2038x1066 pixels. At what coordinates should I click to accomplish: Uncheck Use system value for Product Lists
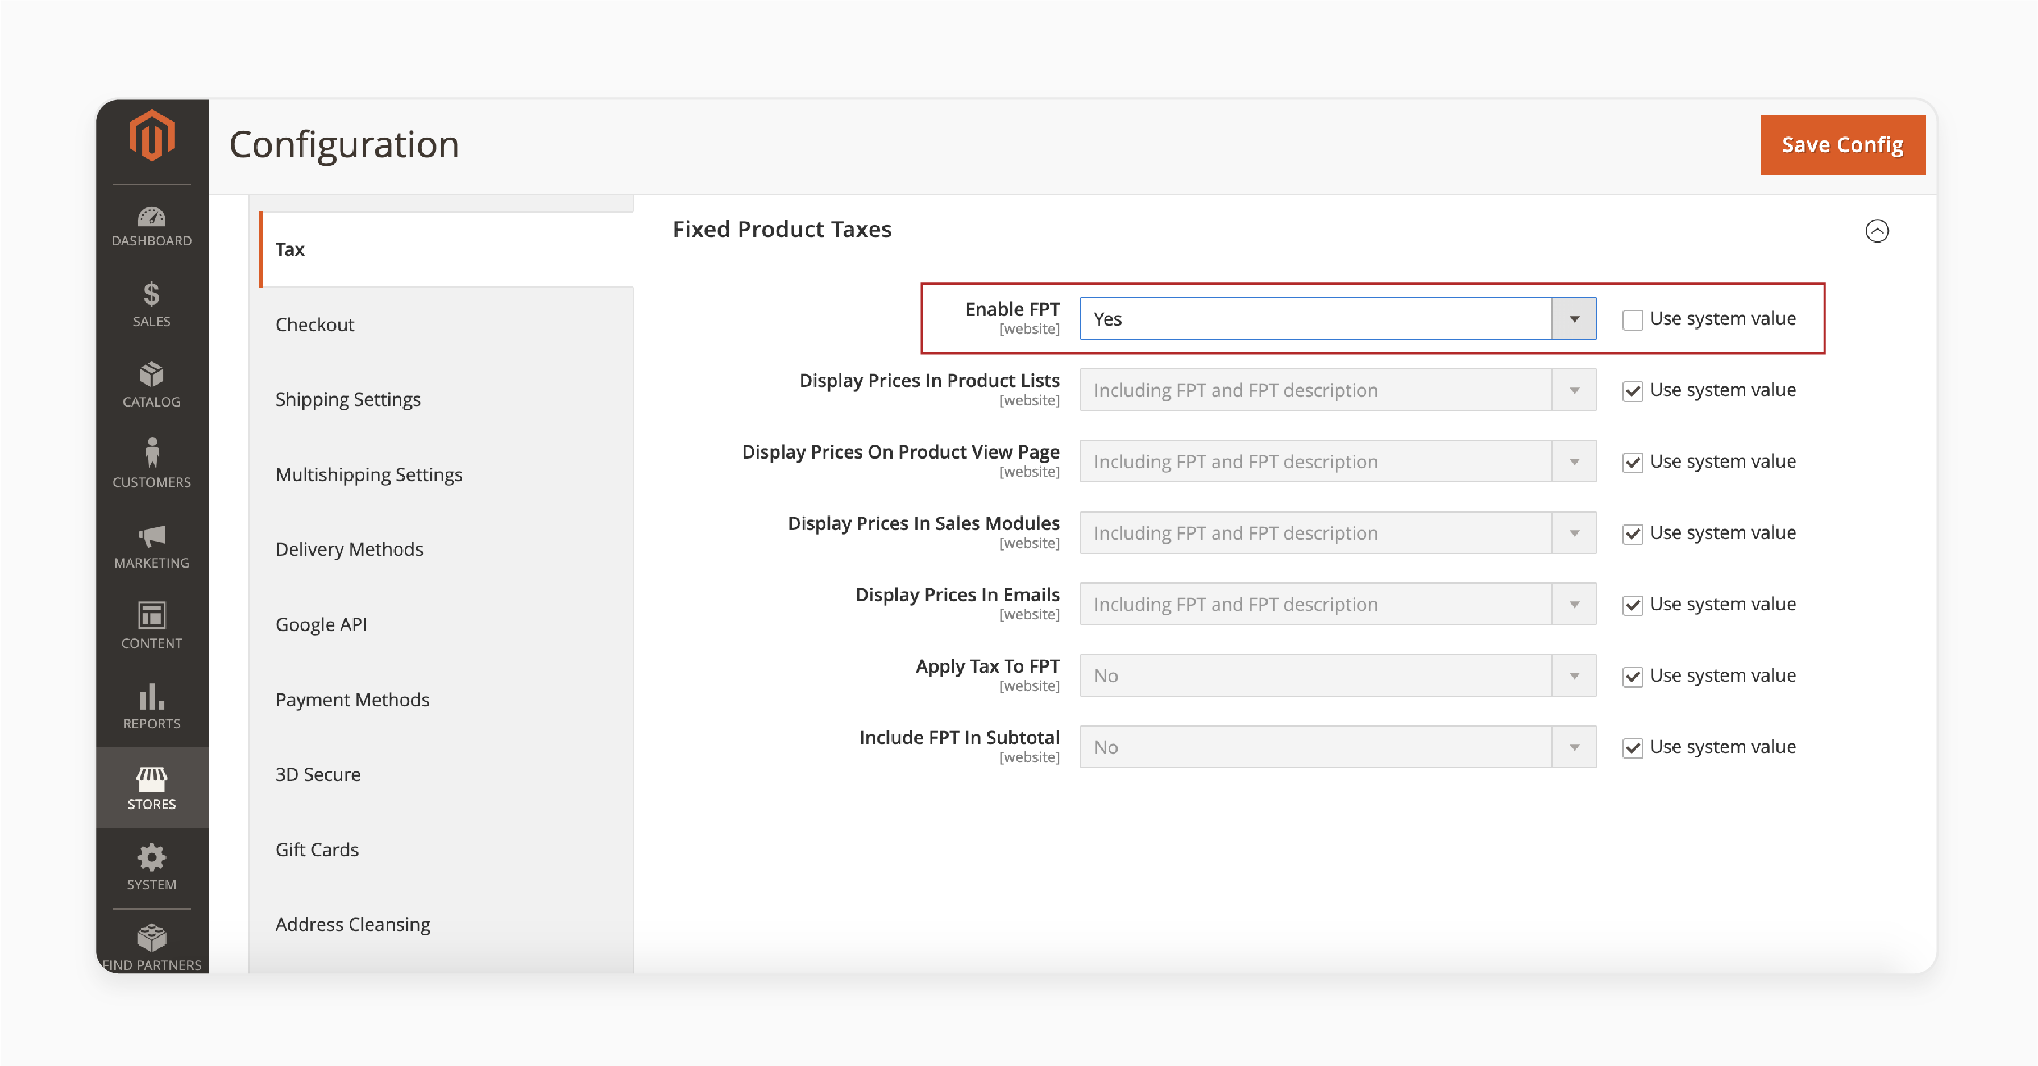click(1632, 390)
